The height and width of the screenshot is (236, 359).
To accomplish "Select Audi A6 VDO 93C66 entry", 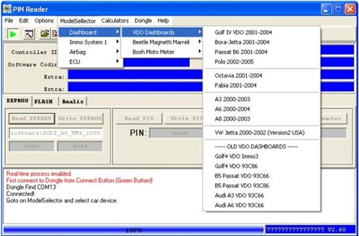I will pyautogui.click(x=239, y=205).
